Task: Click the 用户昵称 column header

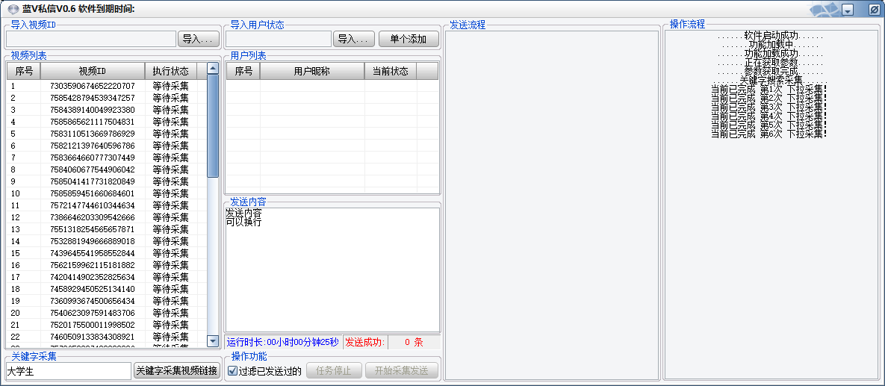Action: 312,71
